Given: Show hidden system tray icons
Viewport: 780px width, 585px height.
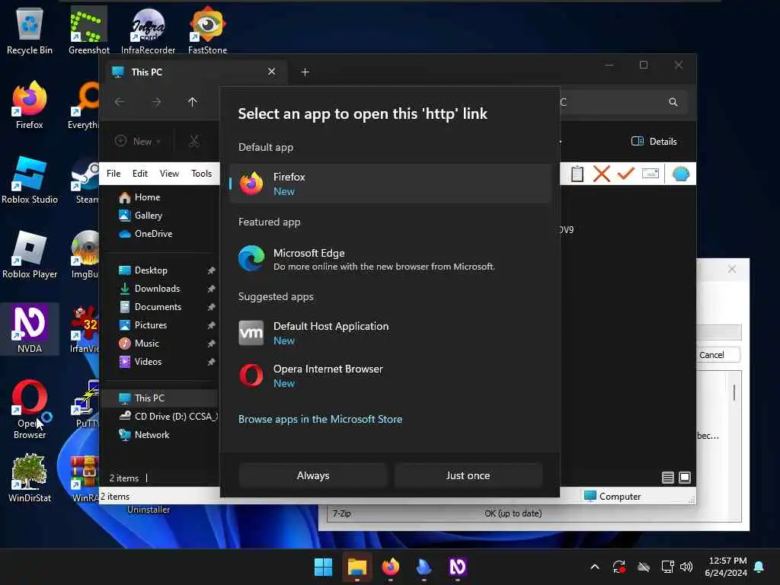Looking at the screenshot, I should click(594, 567).
